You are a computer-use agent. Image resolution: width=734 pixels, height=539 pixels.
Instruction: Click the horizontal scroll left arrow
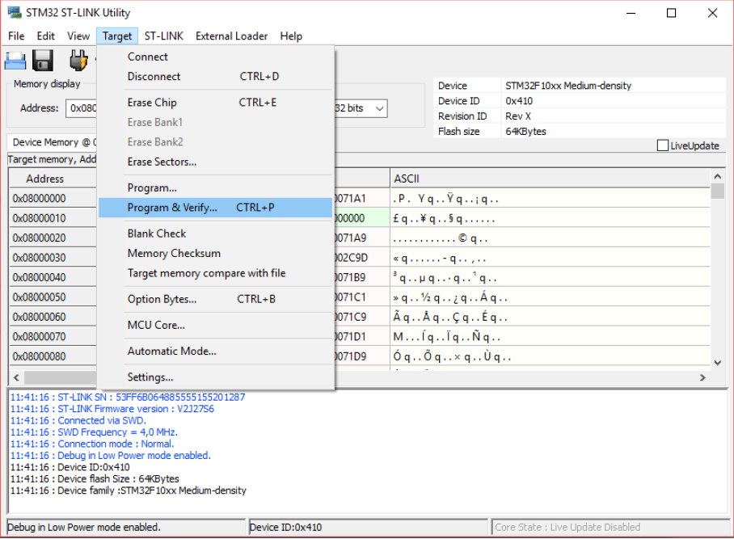click(16, 377)
